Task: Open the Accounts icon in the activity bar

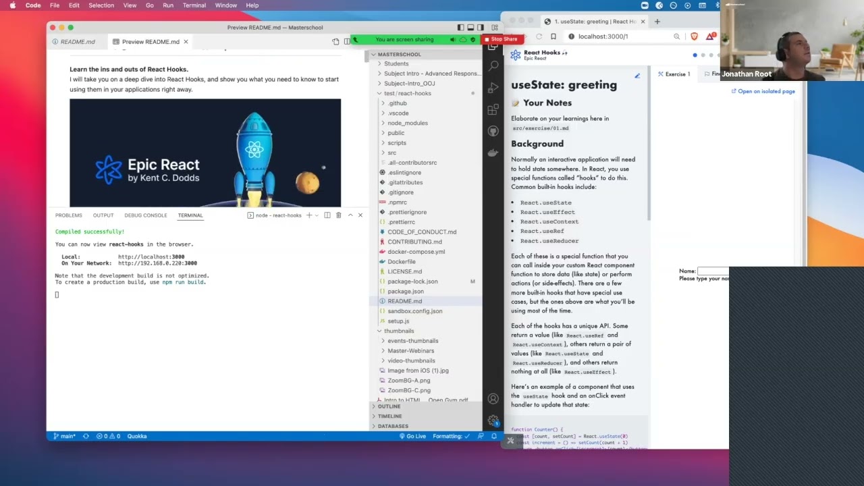Action: tap(493, 399)
